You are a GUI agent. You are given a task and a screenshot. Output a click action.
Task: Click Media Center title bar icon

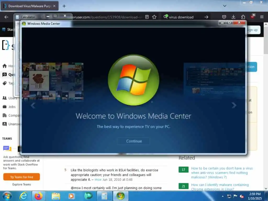[24, 24]
